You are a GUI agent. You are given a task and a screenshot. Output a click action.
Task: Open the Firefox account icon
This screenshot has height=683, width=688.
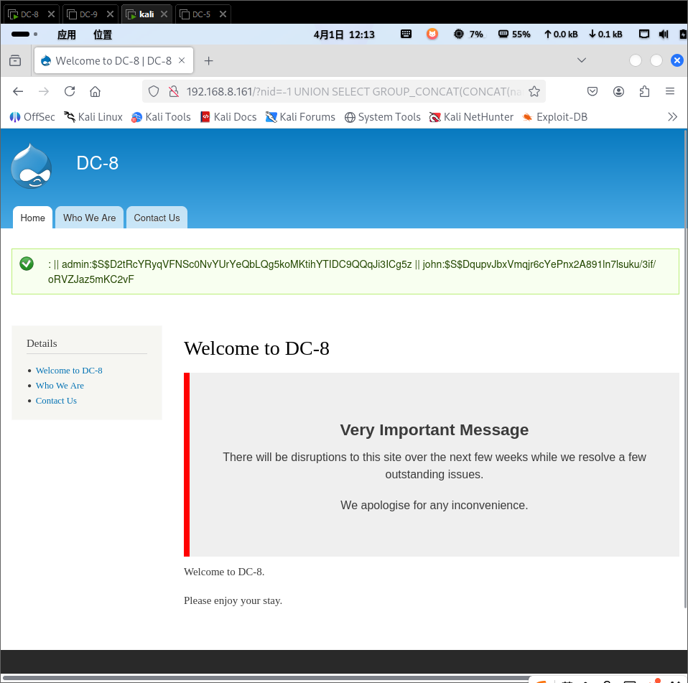point(618,91)
